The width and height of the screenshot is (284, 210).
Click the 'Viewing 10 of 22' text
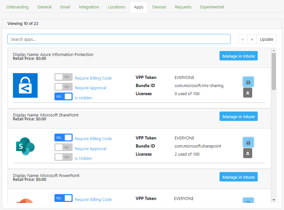coord(23,24)
